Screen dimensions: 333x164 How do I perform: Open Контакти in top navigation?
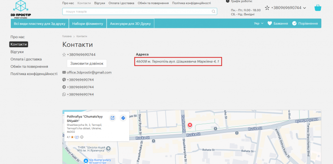point(84,3)
